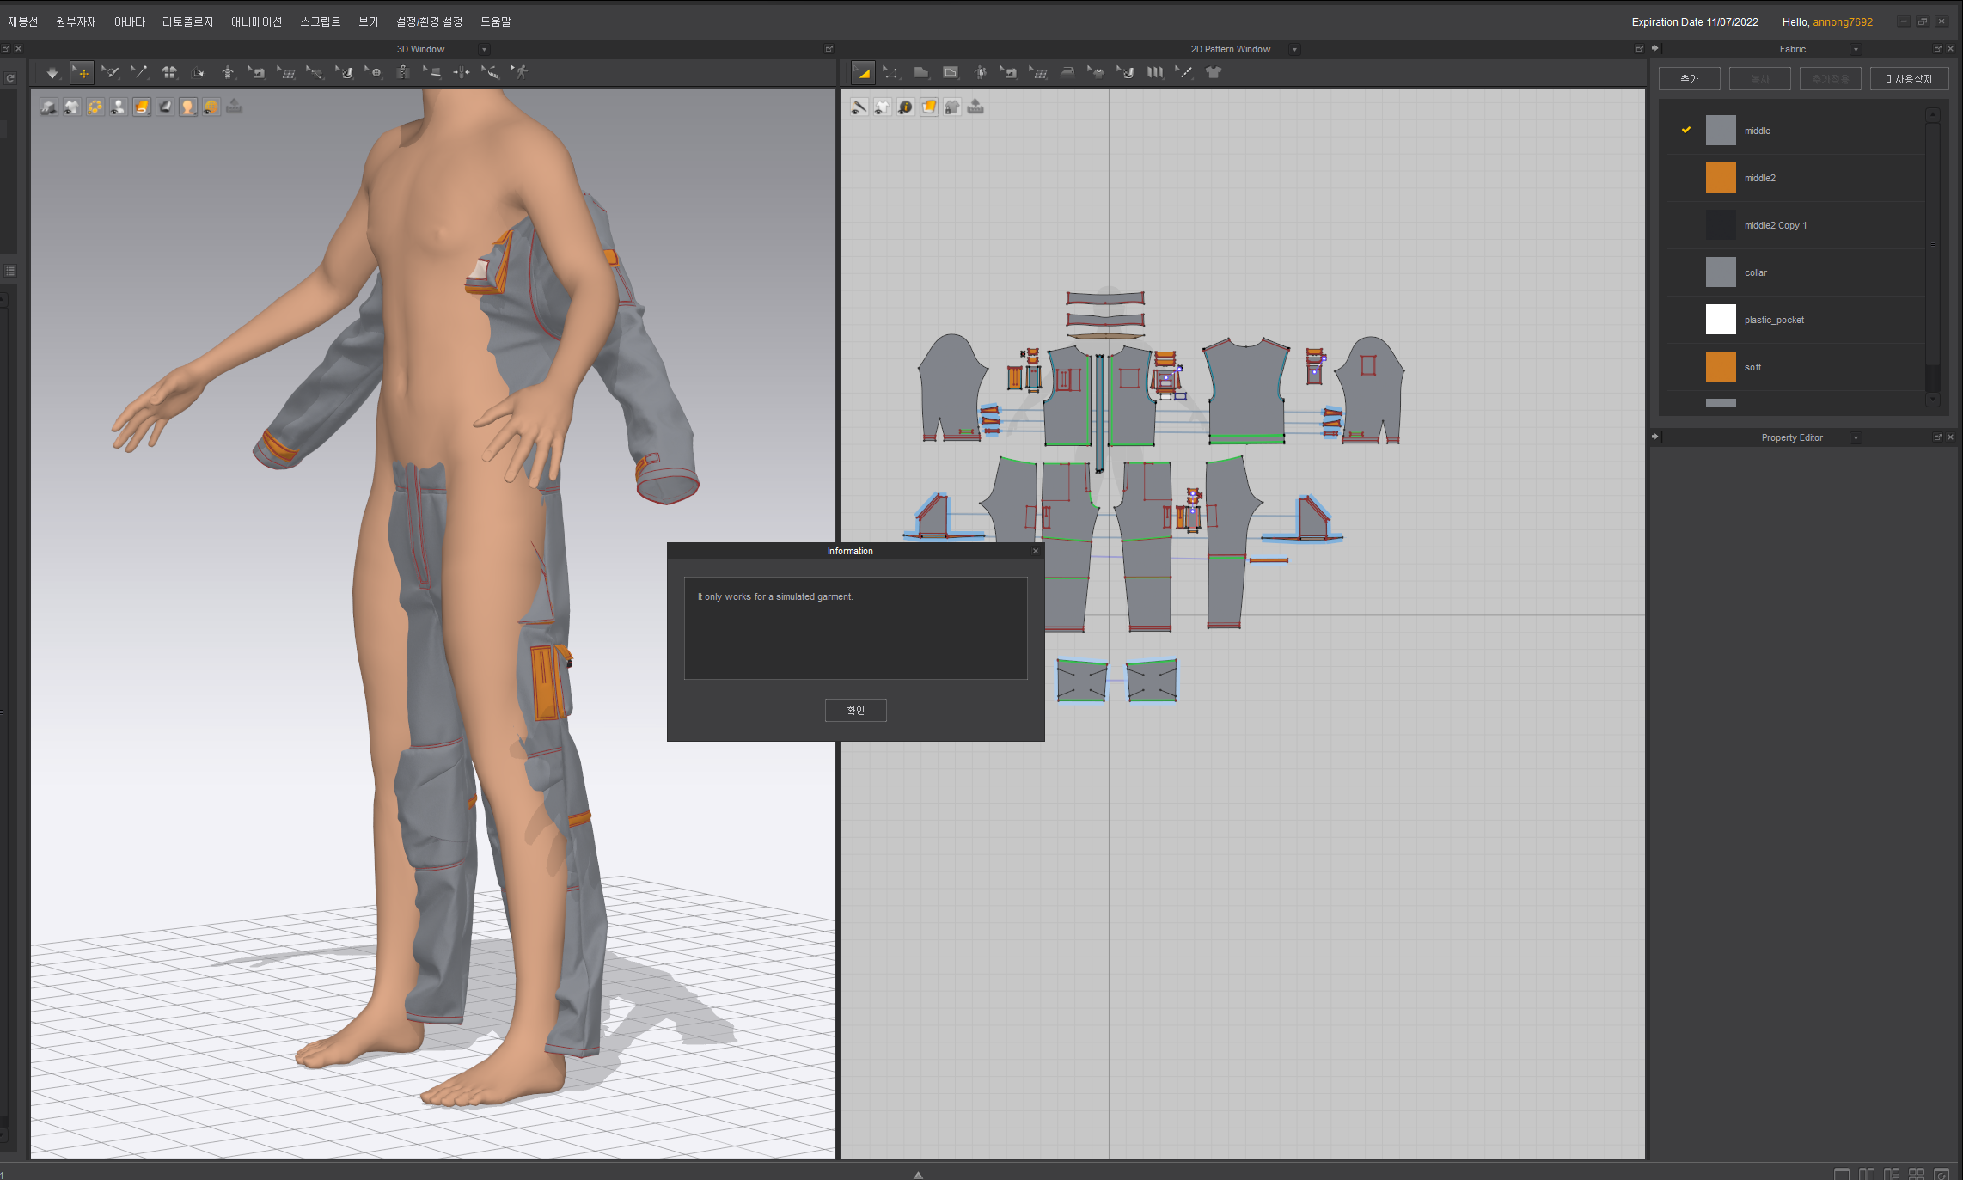Toggle the orange garment render style in the 3D view

click(x=142, y=107)
